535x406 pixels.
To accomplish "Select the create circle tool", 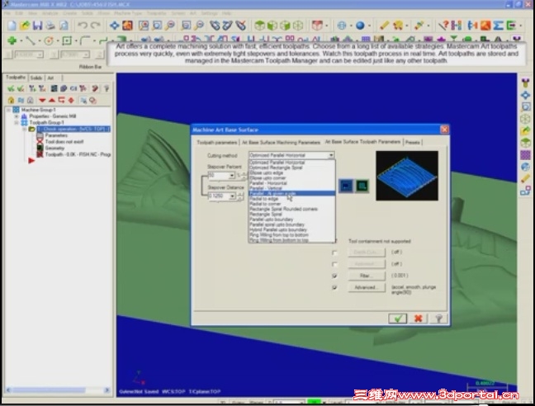I will [49, 41].
